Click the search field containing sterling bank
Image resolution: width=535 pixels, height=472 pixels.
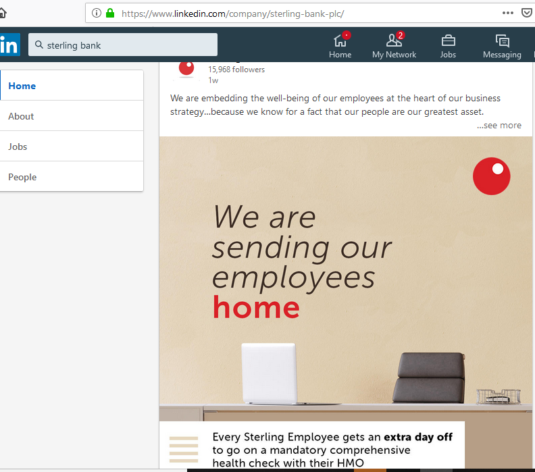click(x=123, y=45)
